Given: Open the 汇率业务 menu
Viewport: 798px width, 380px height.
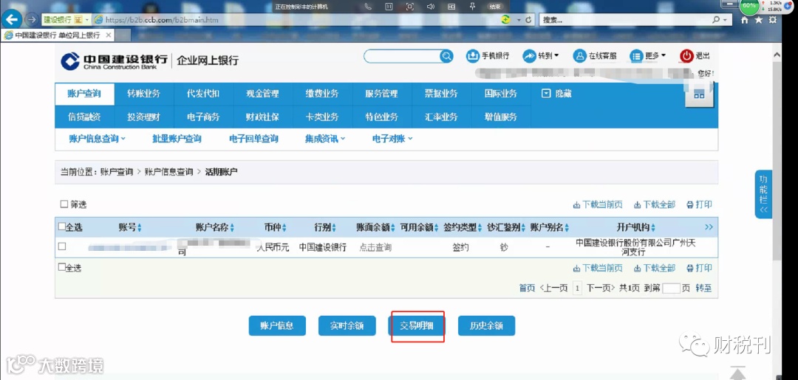Looking at the screenshot, I should (x=441, y=117).
